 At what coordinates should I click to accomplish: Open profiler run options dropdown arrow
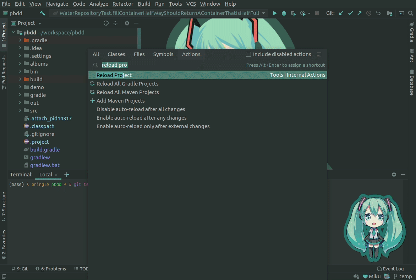[309, 13]
